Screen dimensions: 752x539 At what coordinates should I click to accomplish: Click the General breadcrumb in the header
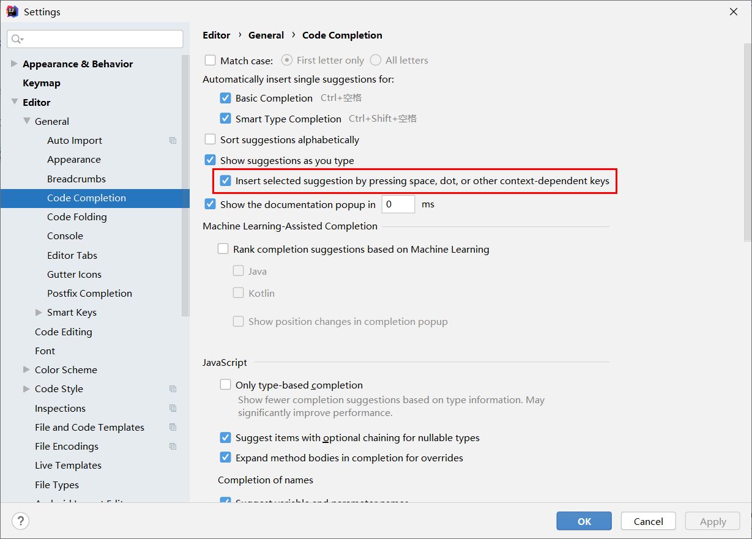pos(266,35)
